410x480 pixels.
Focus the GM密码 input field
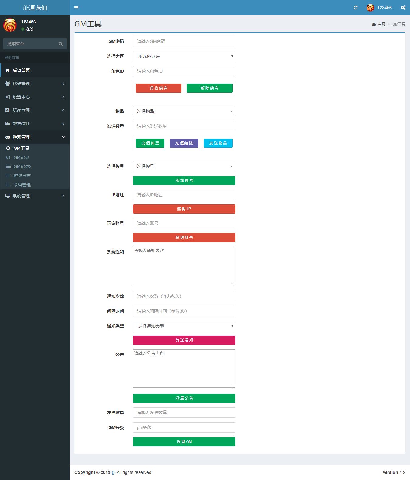pyautogui.click(x=184, y=41)
